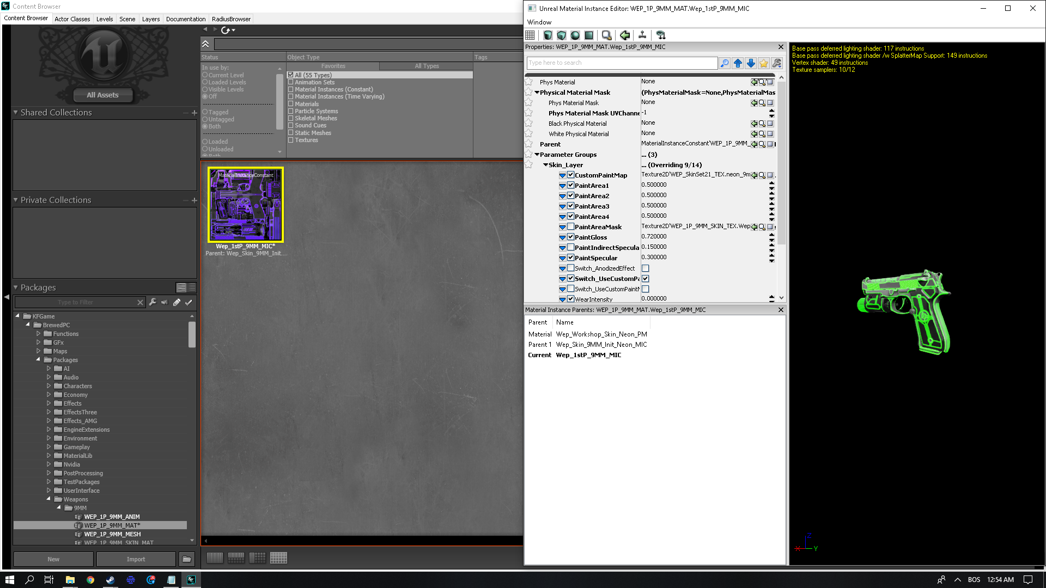This screenshot has height=588, width=1046.
Task: Click the green back arrow toolbar icon
Action: (x=625, y=35)
